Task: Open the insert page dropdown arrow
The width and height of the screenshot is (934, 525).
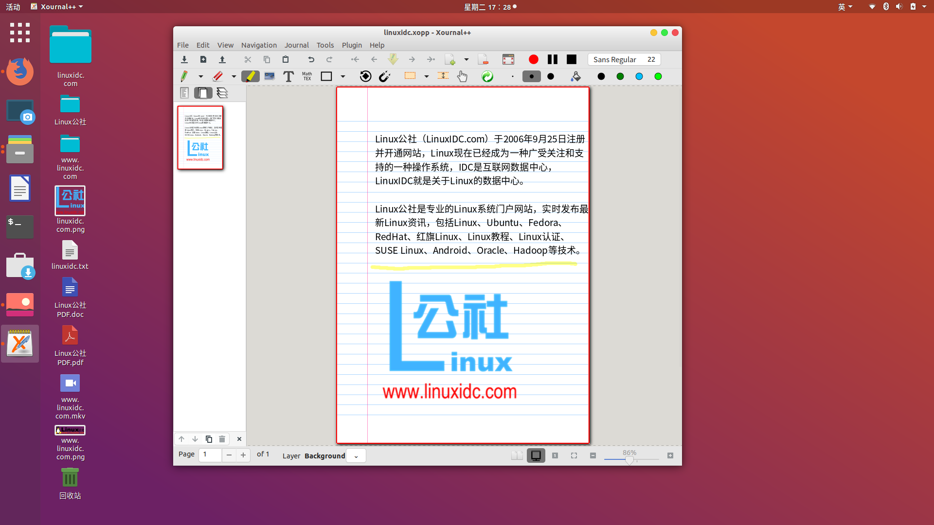Action: tap(467, 59)
